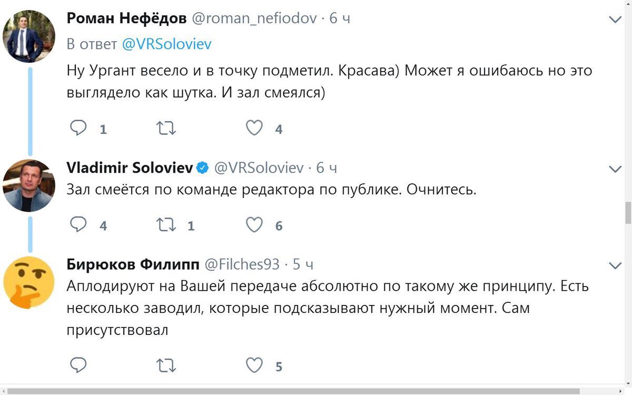The image size is (632, 395).
Task: Like Vladimir Soloviev's tweet
Action: click(x=254, y=225)
